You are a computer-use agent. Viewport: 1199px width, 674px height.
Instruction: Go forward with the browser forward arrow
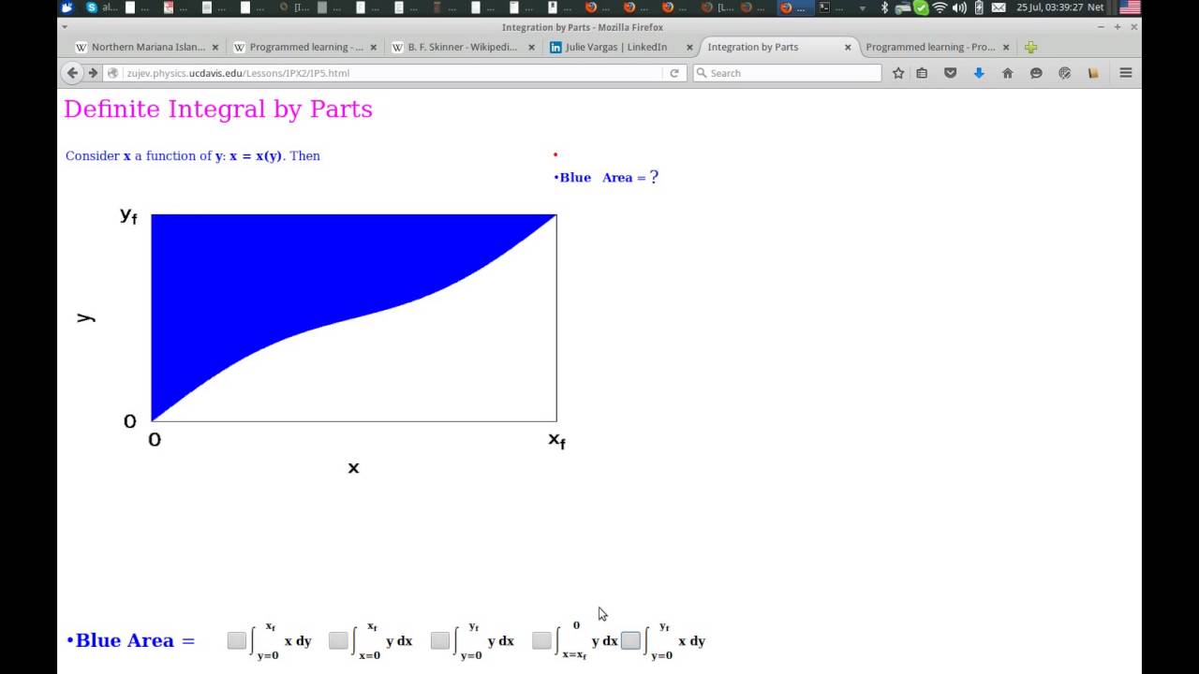[x=93, y=73]
